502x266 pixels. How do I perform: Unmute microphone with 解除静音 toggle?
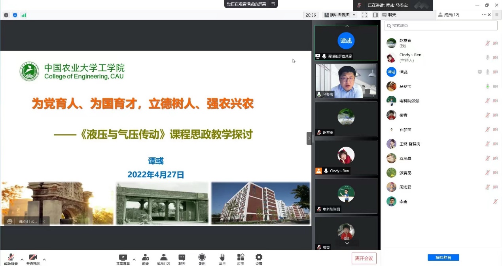(11, 259)
